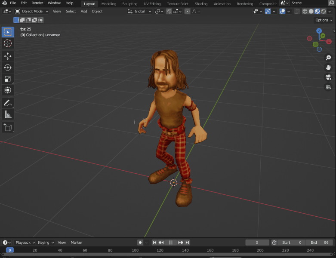
Task: Open the timeline Marker menu
Action: tap(76, 243)
